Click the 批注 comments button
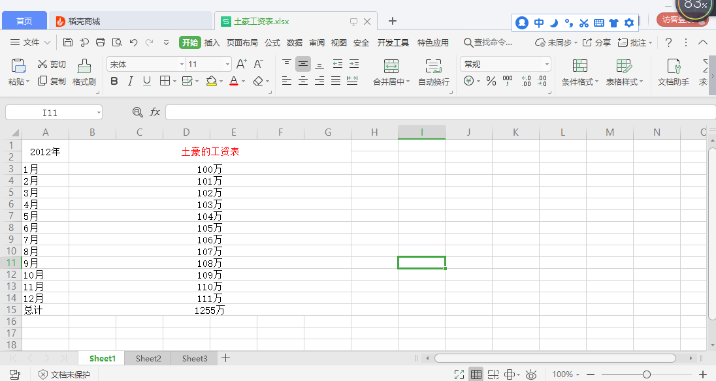The width and height of the screenshot is (716, 381). (x=635, y=42)
